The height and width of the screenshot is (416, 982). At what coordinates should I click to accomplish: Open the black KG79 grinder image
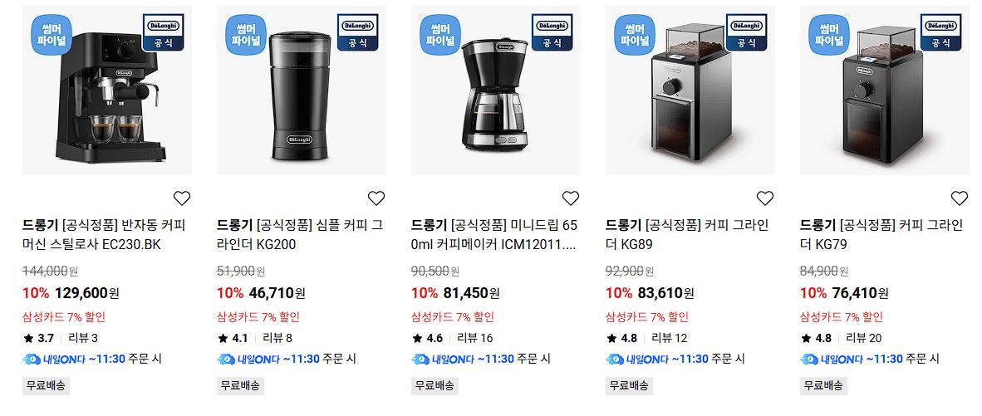[x=885, y=91]
